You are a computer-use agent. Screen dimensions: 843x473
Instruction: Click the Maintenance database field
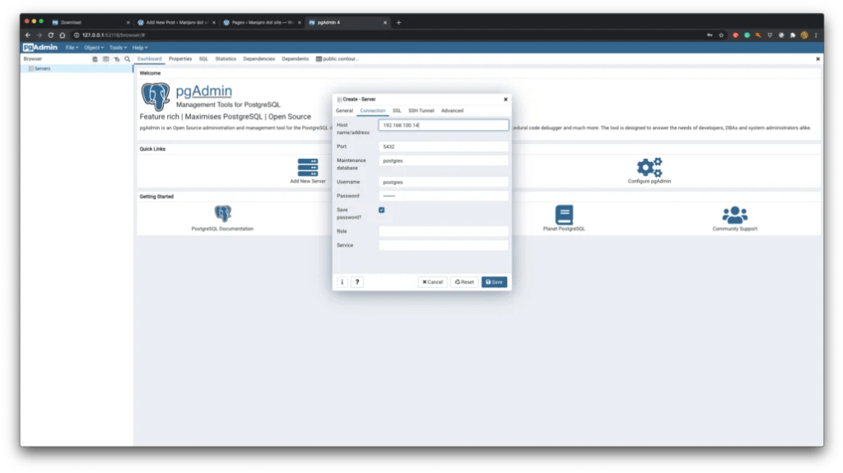pos(444,160)
